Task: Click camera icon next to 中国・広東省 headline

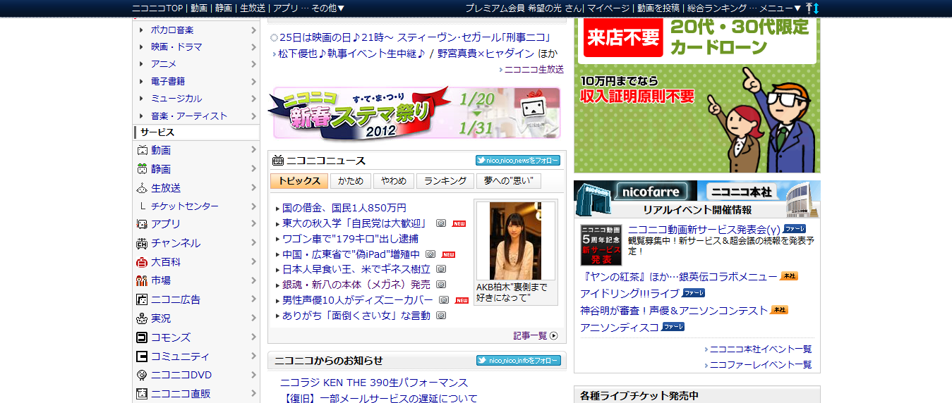Action: point(430,254)
